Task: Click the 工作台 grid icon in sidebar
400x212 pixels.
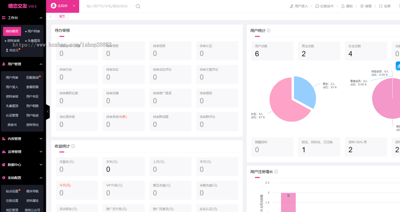Action: [x=4, y=18]
